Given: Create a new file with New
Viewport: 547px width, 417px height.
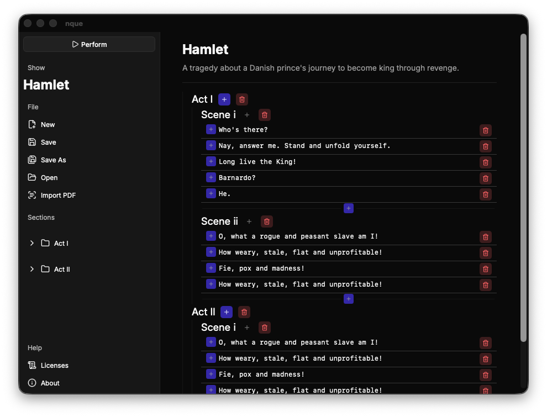Looking at the screenshot, I should click(41, 124).
